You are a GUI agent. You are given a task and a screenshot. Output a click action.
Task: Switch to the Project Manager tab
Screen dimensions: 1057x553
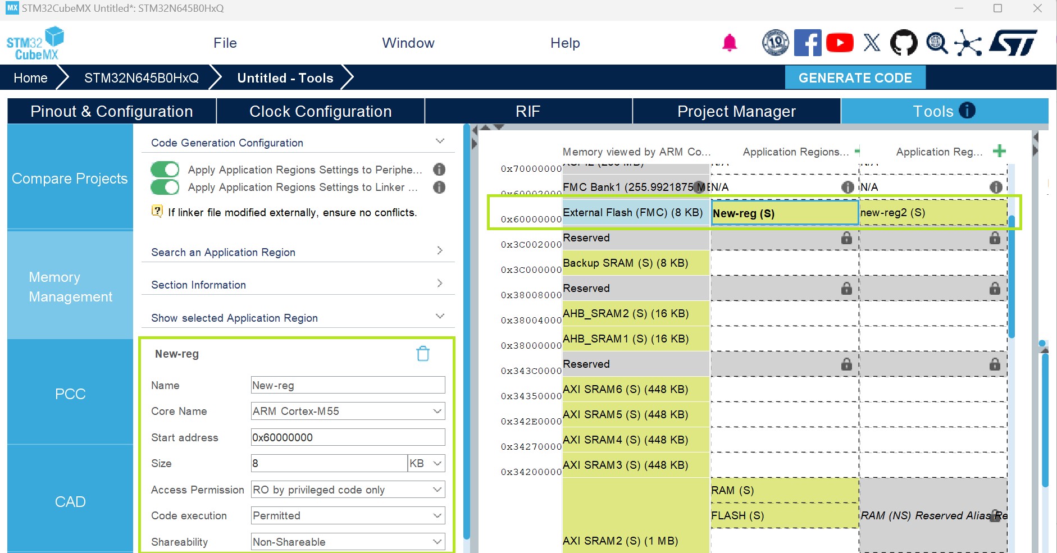click(x=736, y=111)
